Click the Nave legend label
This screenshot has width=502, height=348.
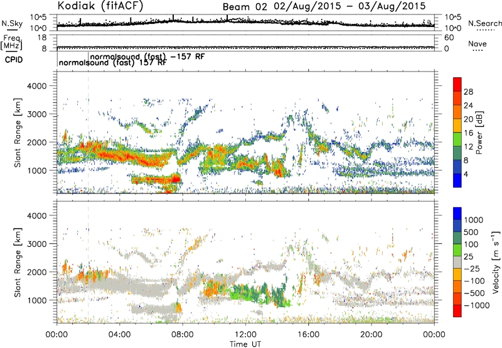click(x=478, y=43)
